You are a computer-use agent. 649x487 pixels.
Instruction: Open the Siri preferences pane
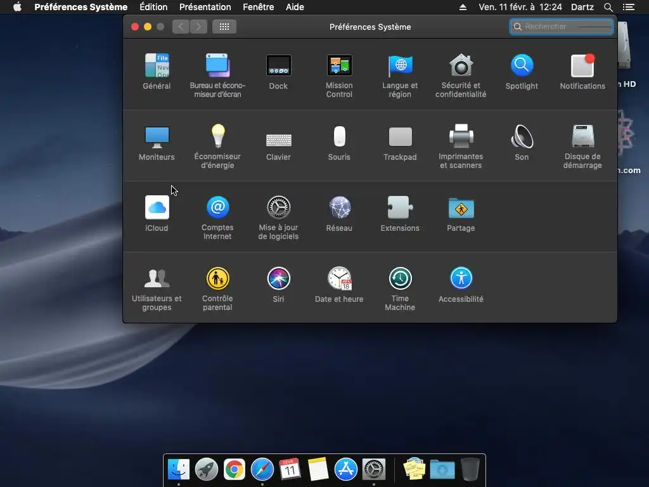coord(279,285)
